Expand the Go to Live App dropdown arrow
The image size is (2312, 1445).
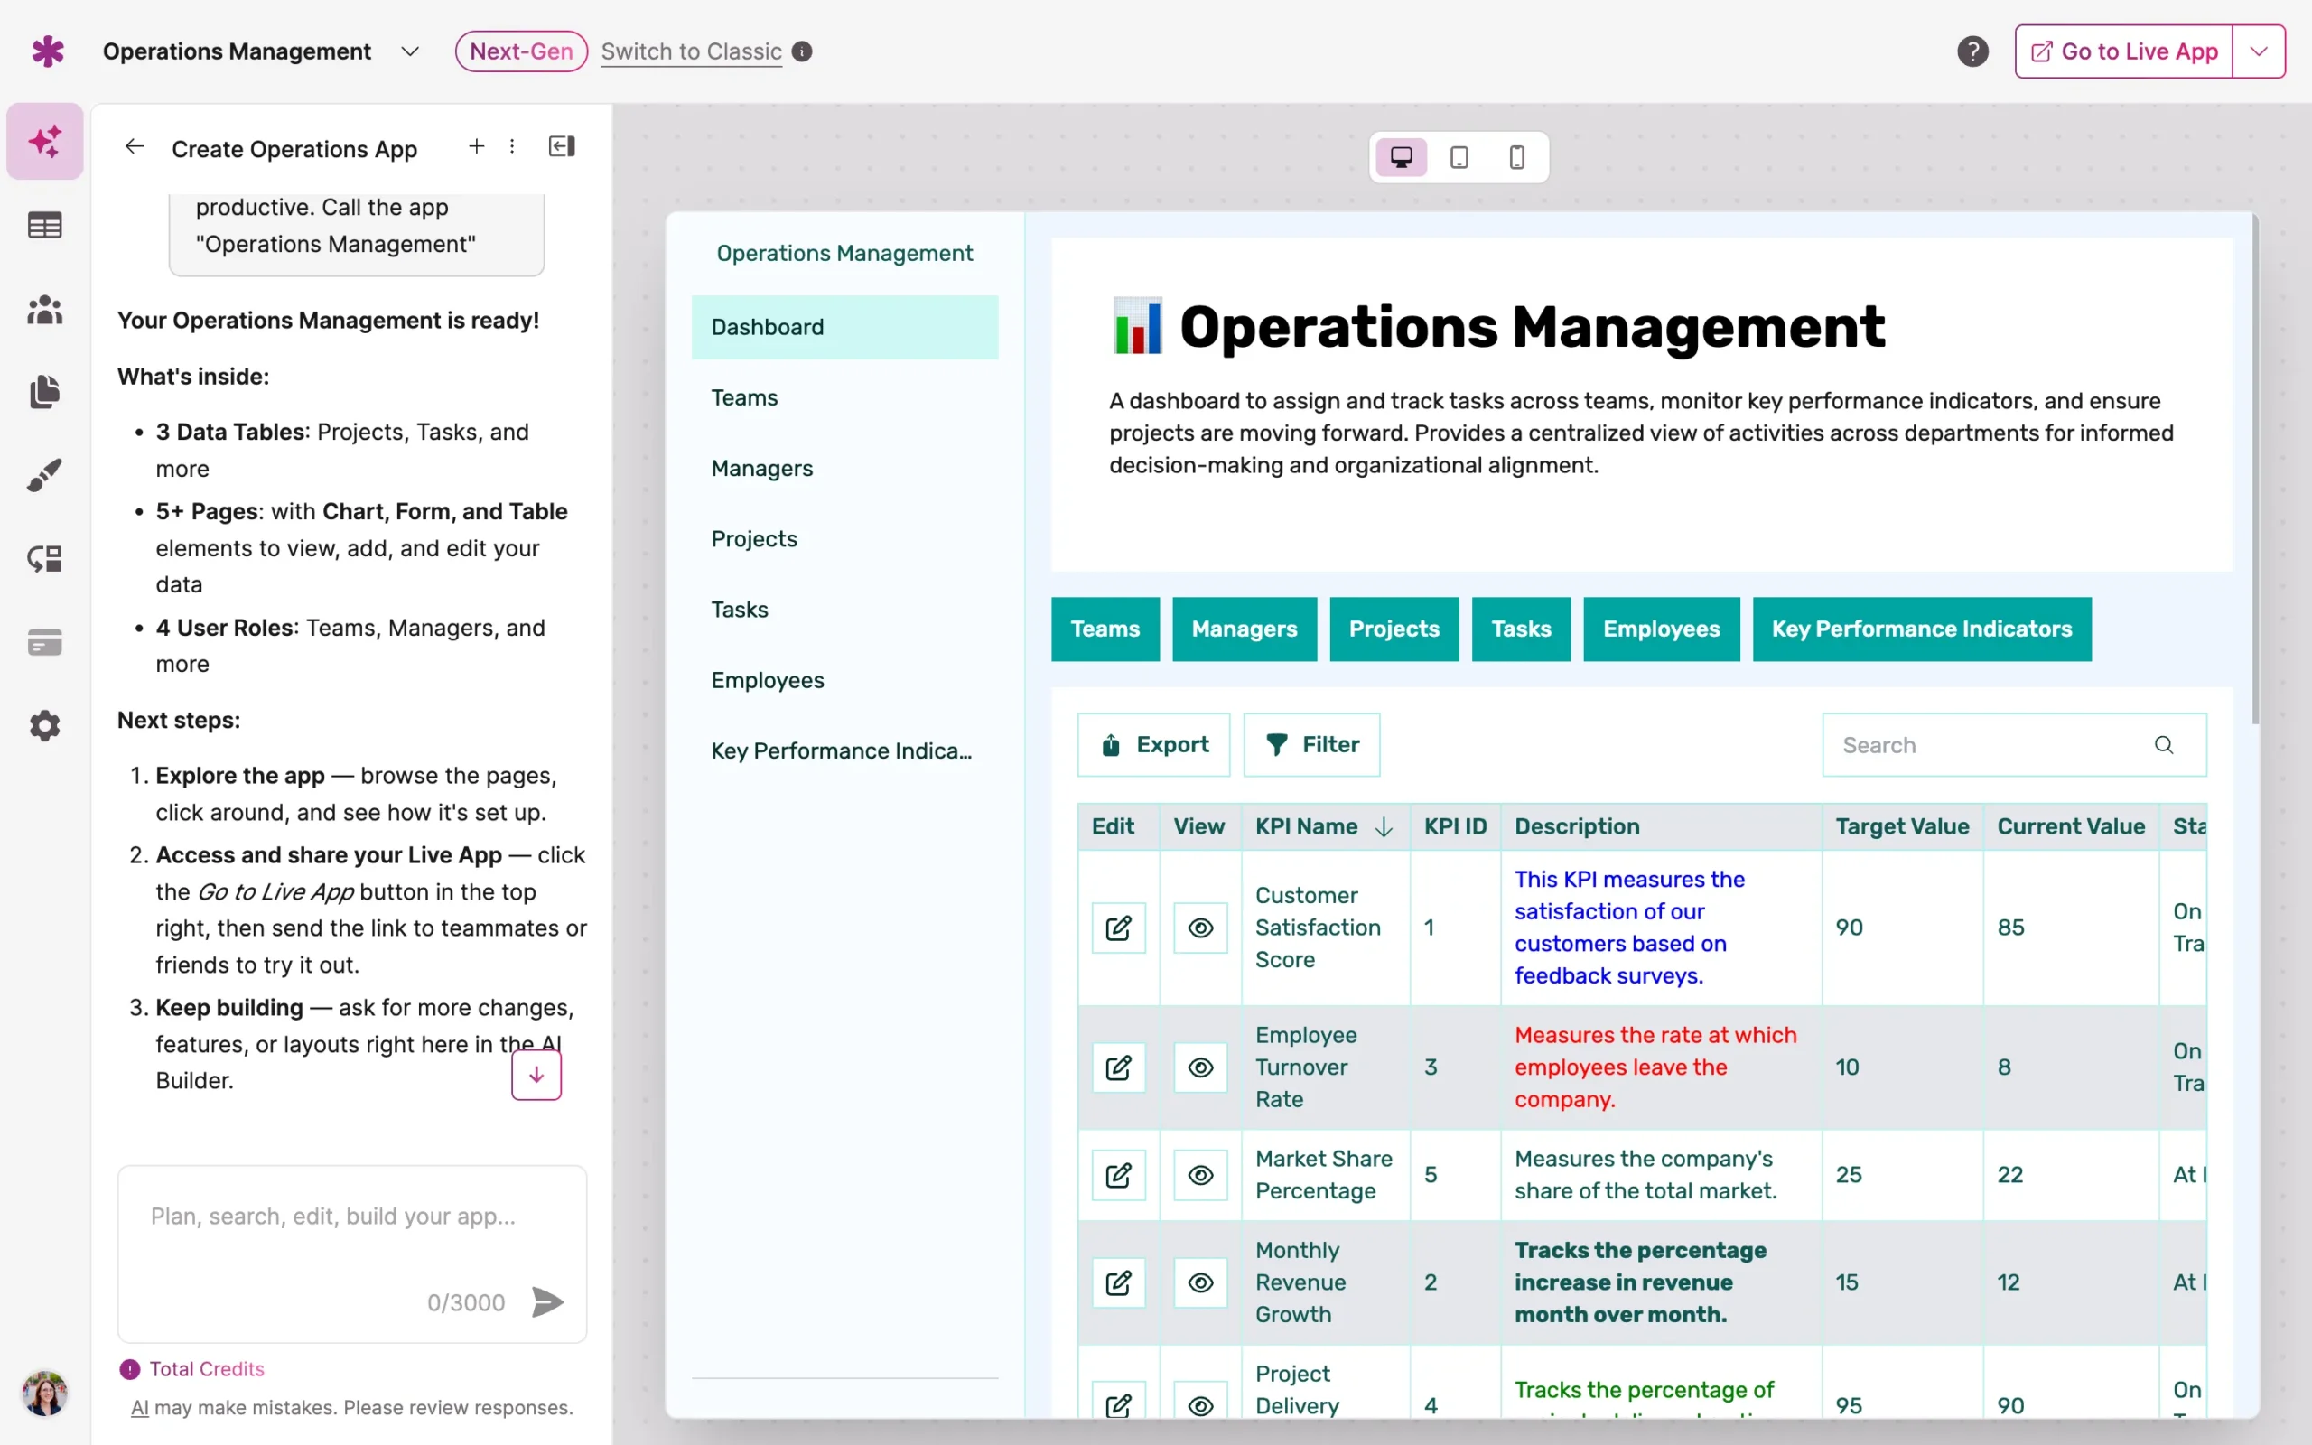click(x=2259, y=51)
